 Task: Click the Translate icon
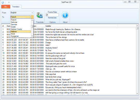(40, 15)
